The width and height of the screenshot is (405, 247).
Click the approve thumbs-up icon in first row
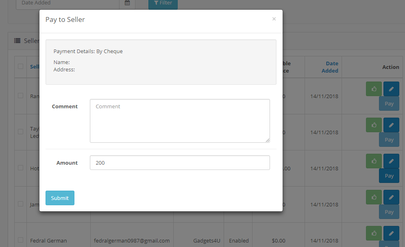click(374, 89)
